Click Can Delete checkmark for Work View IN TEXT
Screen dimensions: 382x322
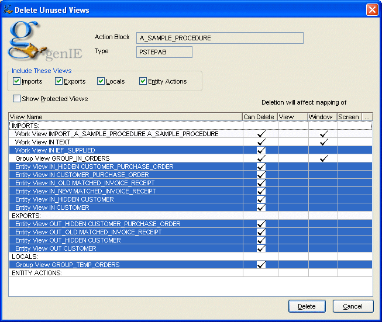261,142
